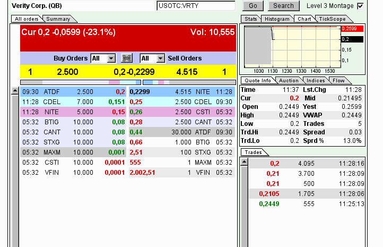Click the trade at 11:28:16
The width and height of the screenshot is (383, 247).
(x=307, y=164)
